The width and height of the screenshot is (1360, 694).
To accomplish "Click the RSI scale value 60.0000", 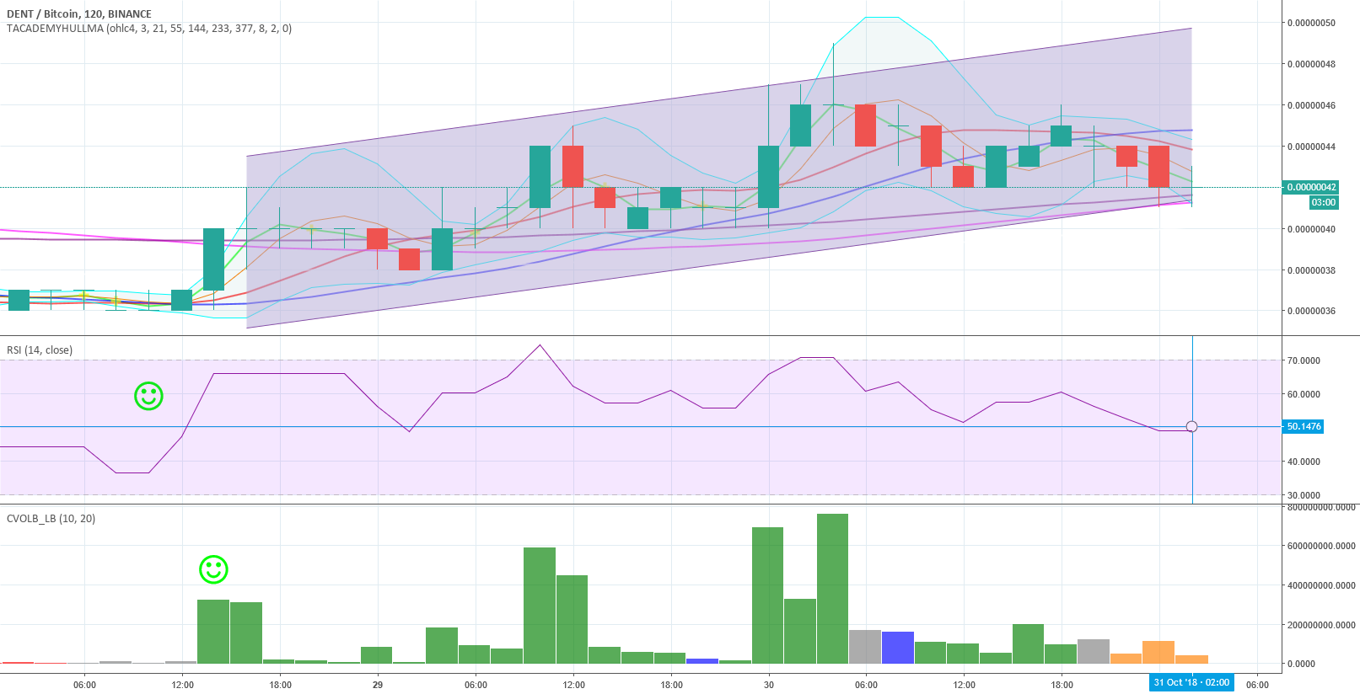I will point(1304,394).
